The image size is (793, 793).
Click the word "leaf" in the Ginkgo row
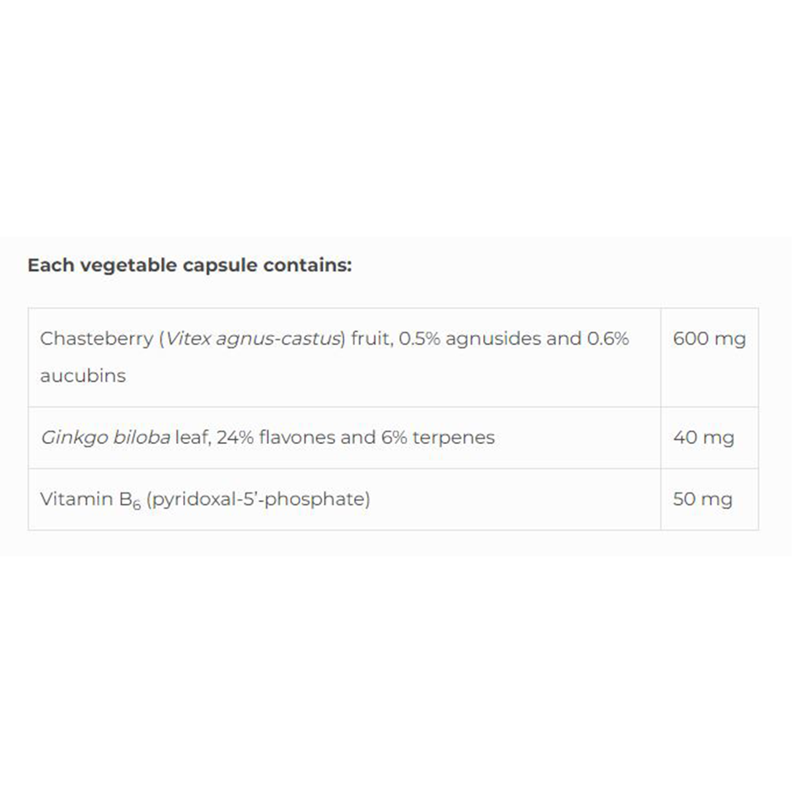[x=192, y=437]
